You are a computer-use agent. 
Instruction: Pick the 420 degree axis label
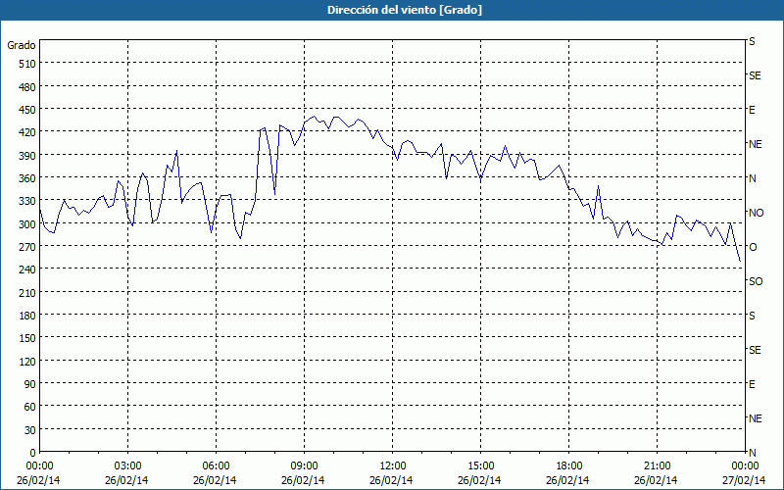coord(27,132)
